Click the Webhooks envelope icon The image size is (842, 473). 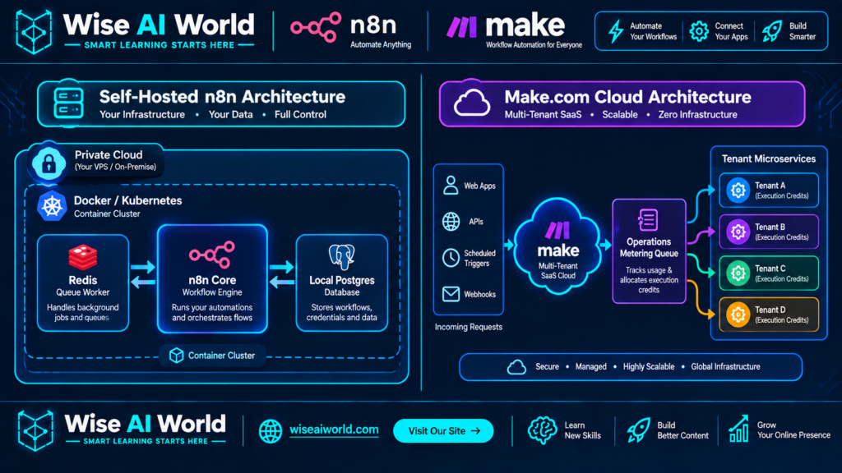451,294
